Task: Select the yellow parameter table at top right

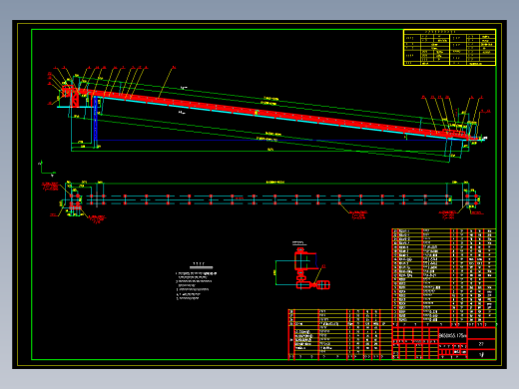Action: [x=449, y=47]
